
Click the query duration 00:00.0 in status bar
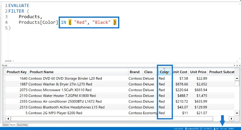point(231,128)
